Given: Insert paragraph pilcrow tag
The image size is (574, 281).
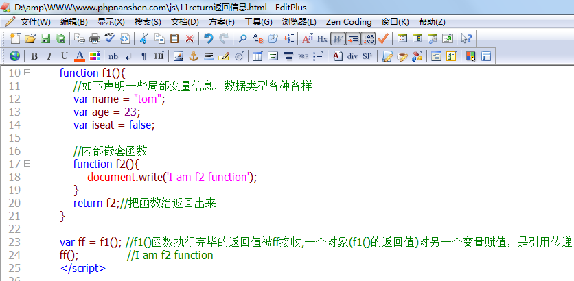Looking at the screenshot, I should click(x=144, y=56).
